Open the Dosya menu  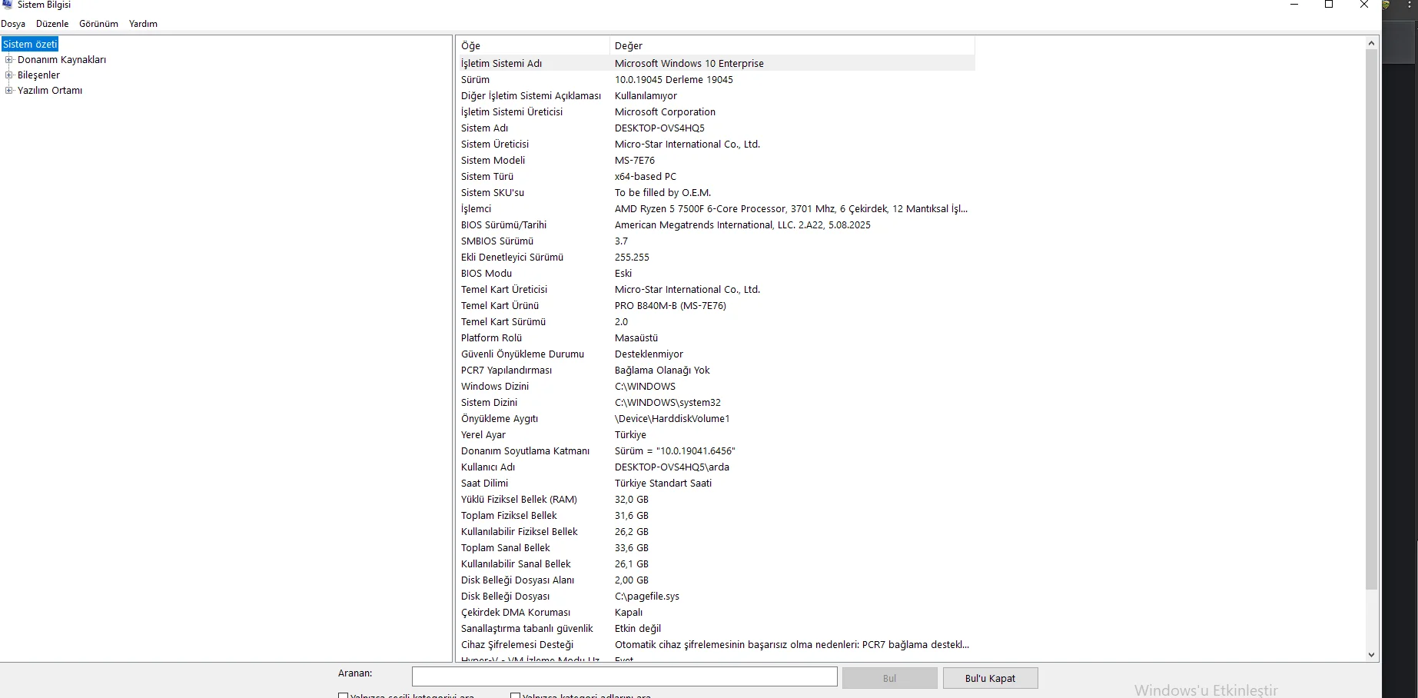(13, 24)
